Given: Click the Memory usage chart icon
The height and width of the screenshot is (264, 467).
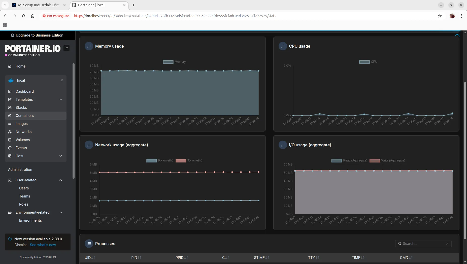Looking at the screenshot, I should tap(89, 46).
